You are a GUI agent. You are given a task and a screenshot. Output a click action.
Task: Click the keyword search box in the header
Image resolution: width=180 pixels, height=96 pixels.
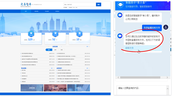pos(80,4)
